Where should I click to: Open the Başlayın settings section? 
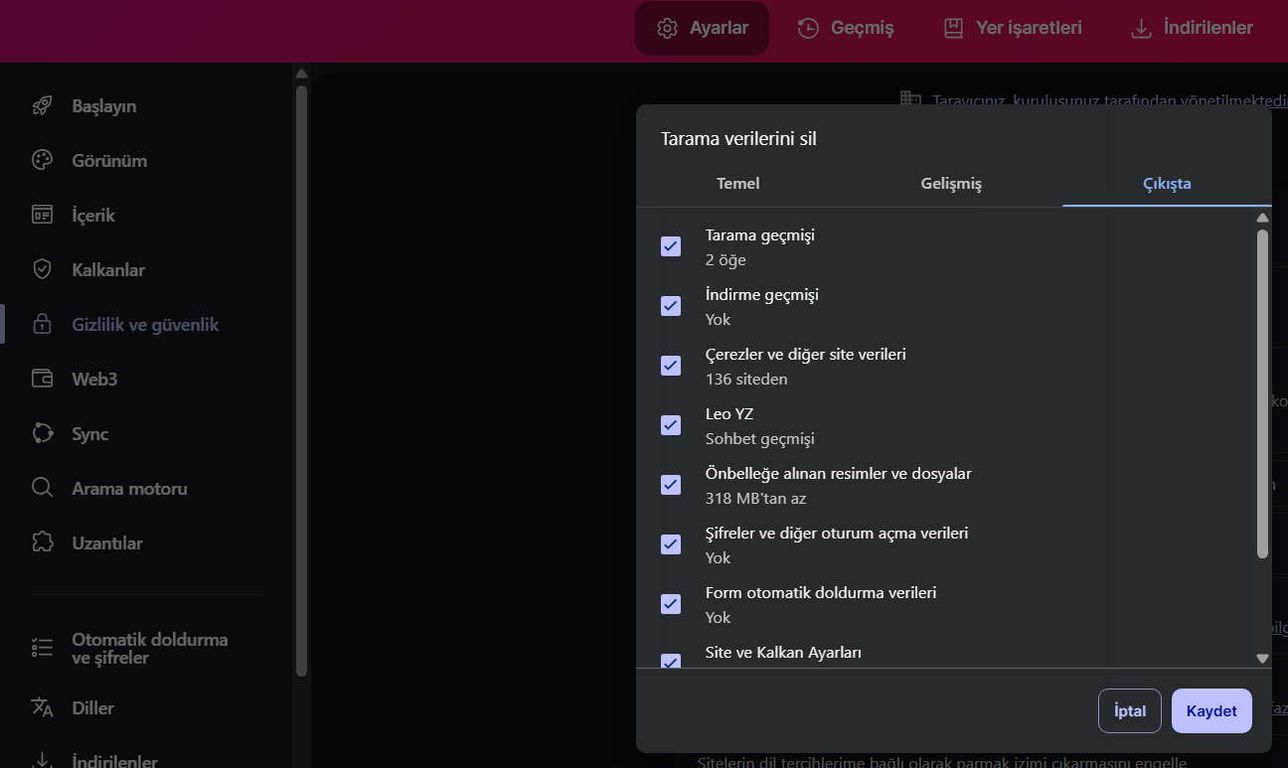(104, 106)
